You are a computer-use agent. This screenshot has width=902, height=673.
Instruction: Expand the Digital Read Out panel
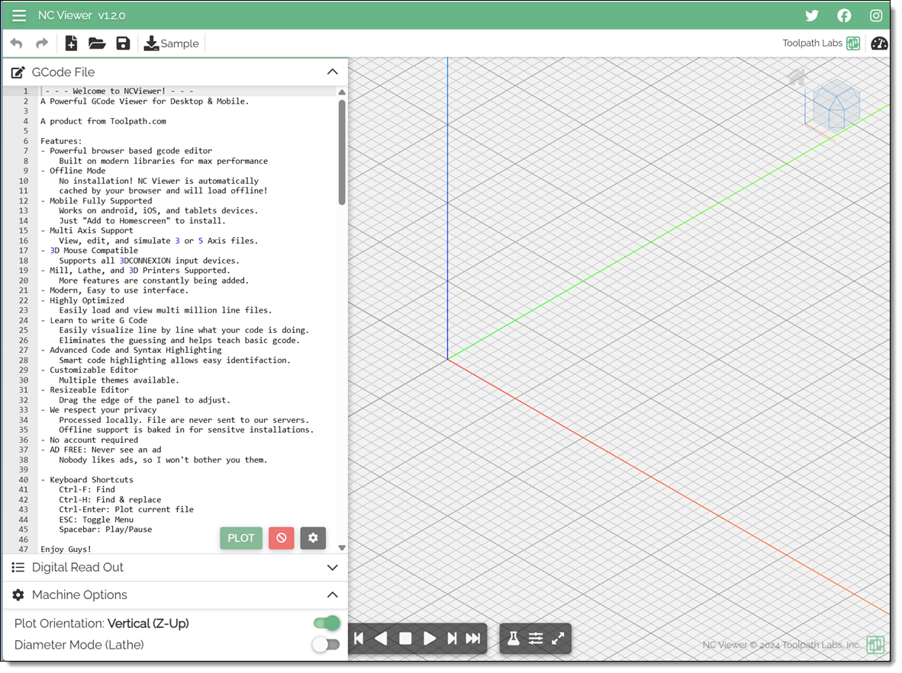(333, 567)
